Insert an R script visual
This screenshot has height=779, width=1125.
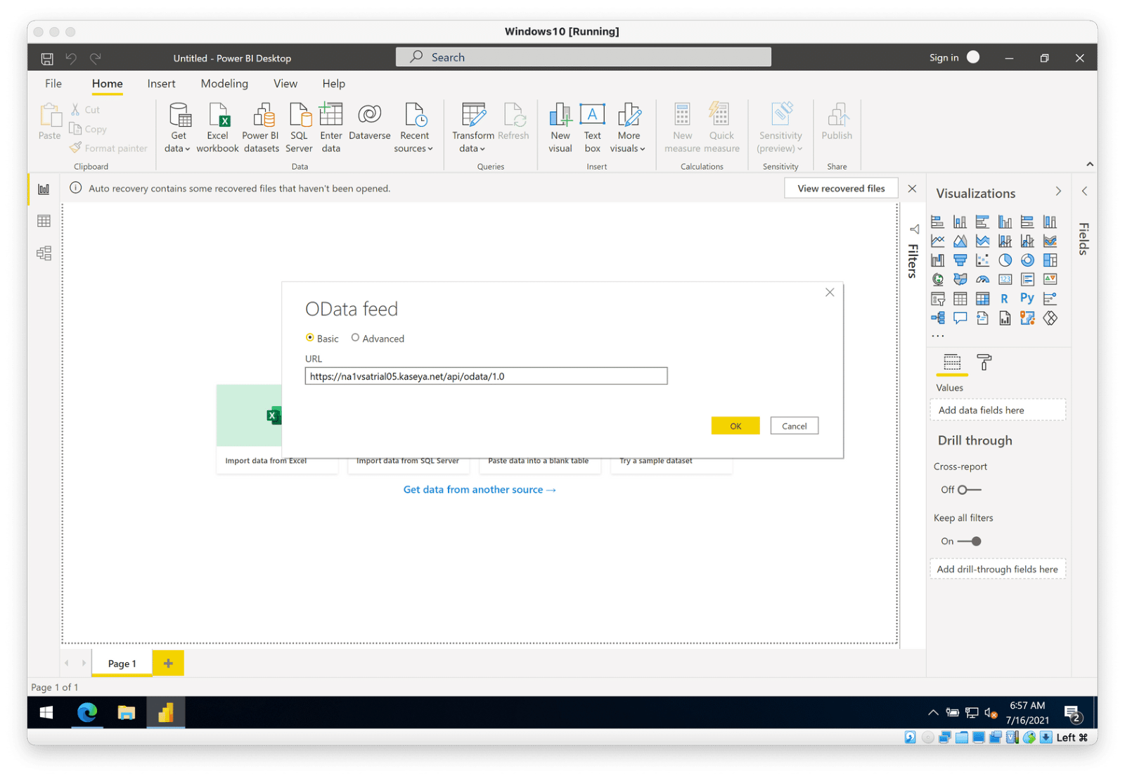(x=1005, y=299)
